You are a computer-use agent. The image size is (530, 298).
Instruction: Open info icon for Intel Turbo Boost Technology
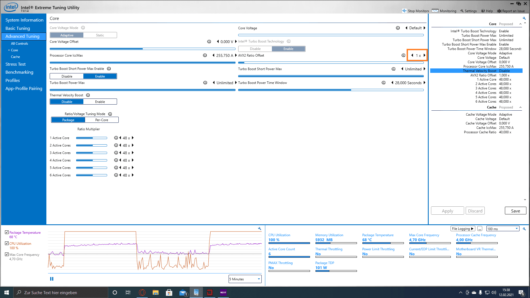coord(289,41)
